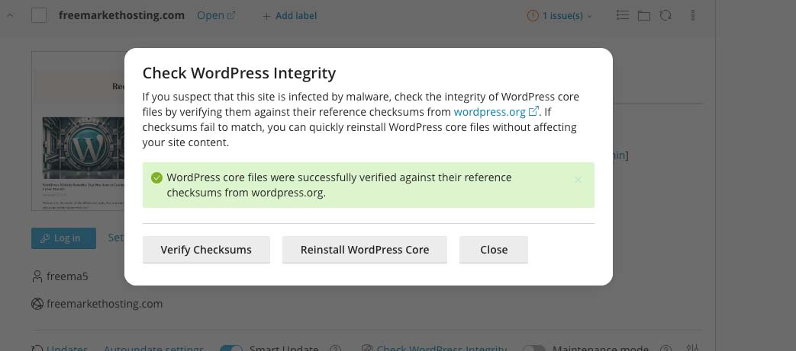Open the three-dot more options menu
This screenshot has width=796, height=351.
click(x=693, y=15)
